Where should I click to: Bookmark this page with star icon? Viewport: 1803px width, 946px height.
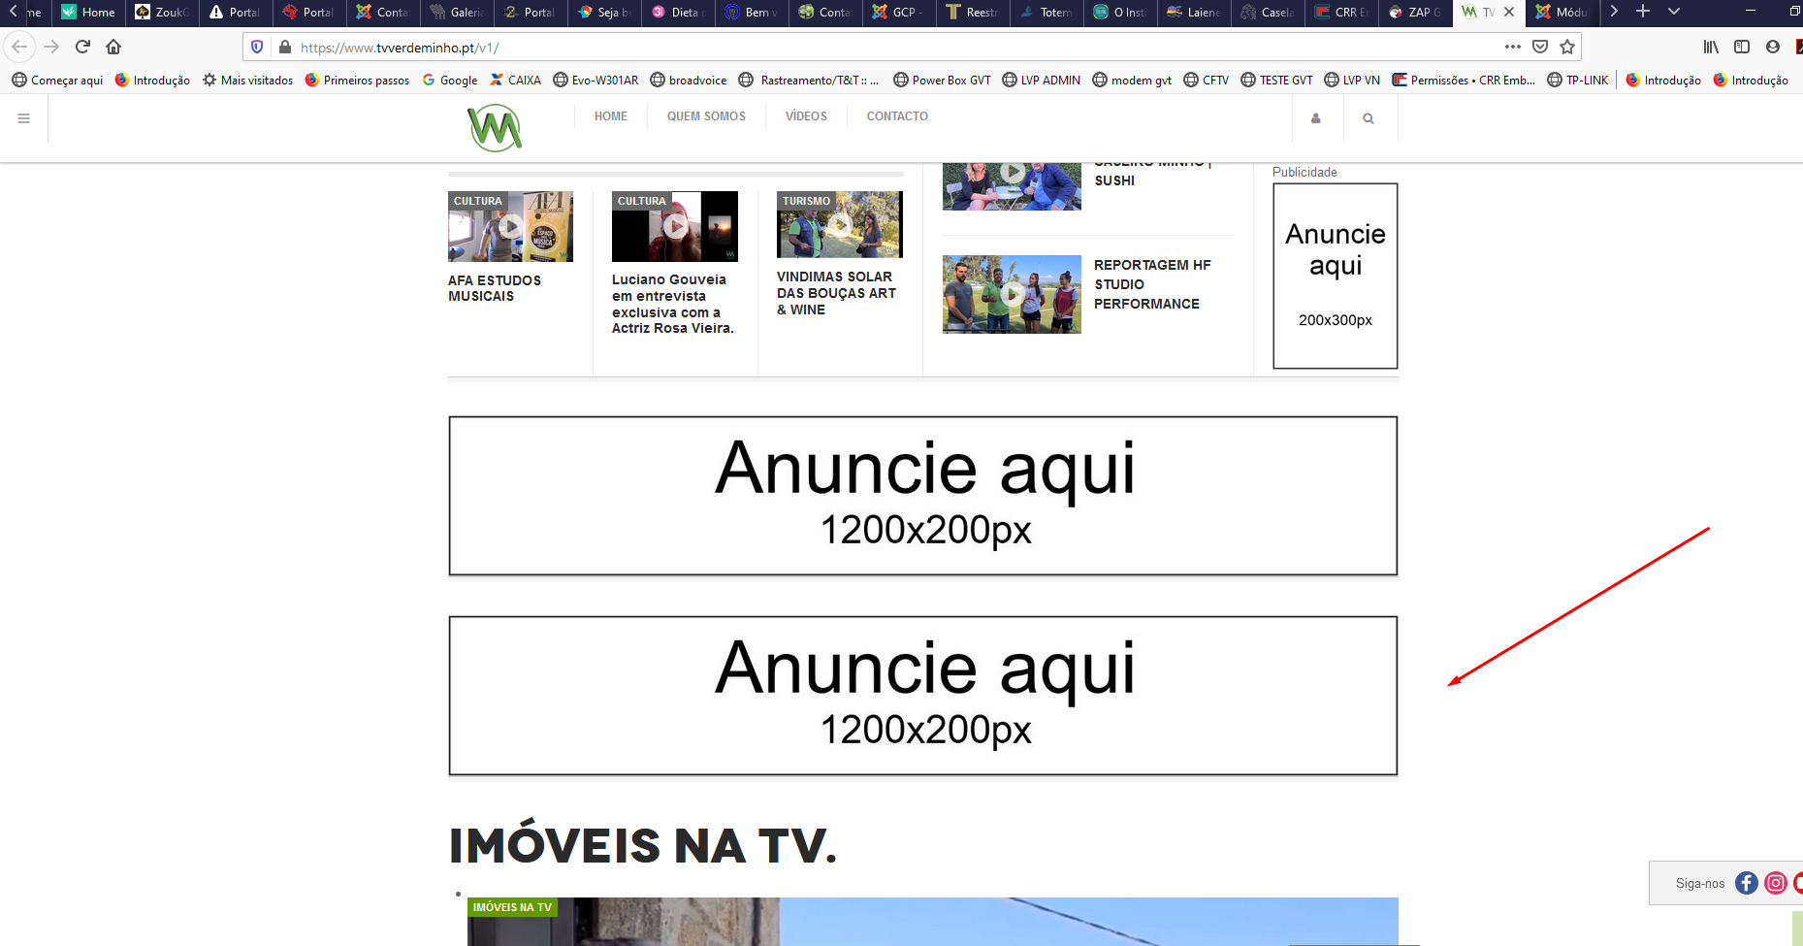[1567, 47]
